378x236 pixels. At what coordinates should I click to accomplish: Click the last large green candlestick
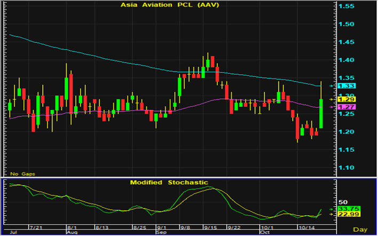click(x=321, y=114)
